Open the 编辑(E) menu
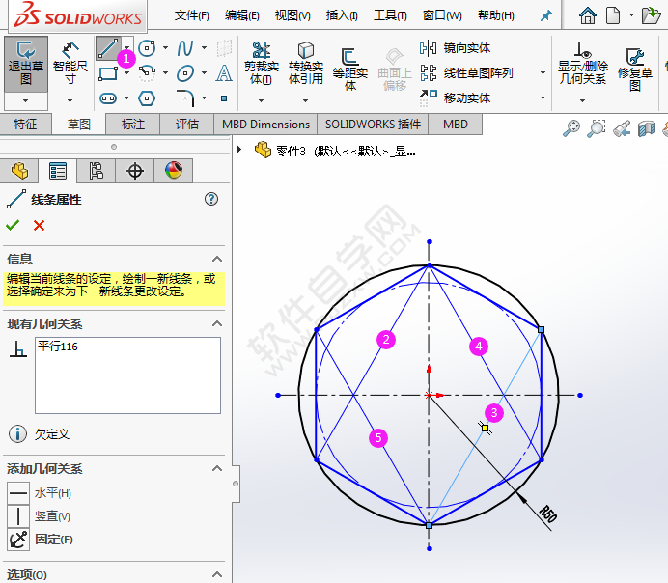 (x=242, y=15)
